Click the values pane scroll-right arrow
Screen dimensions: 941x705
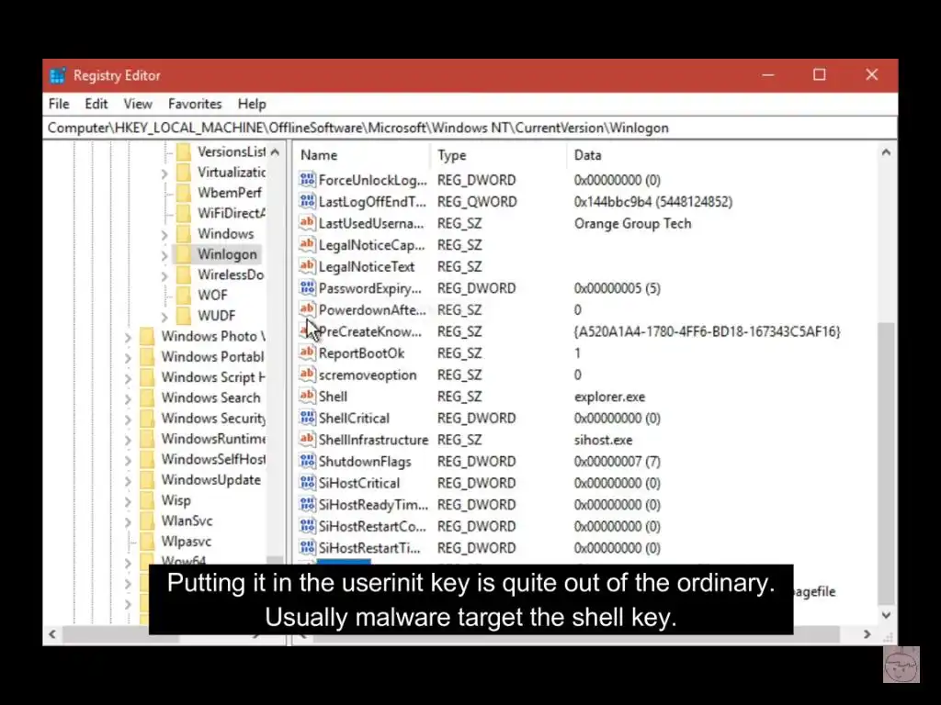867,634
